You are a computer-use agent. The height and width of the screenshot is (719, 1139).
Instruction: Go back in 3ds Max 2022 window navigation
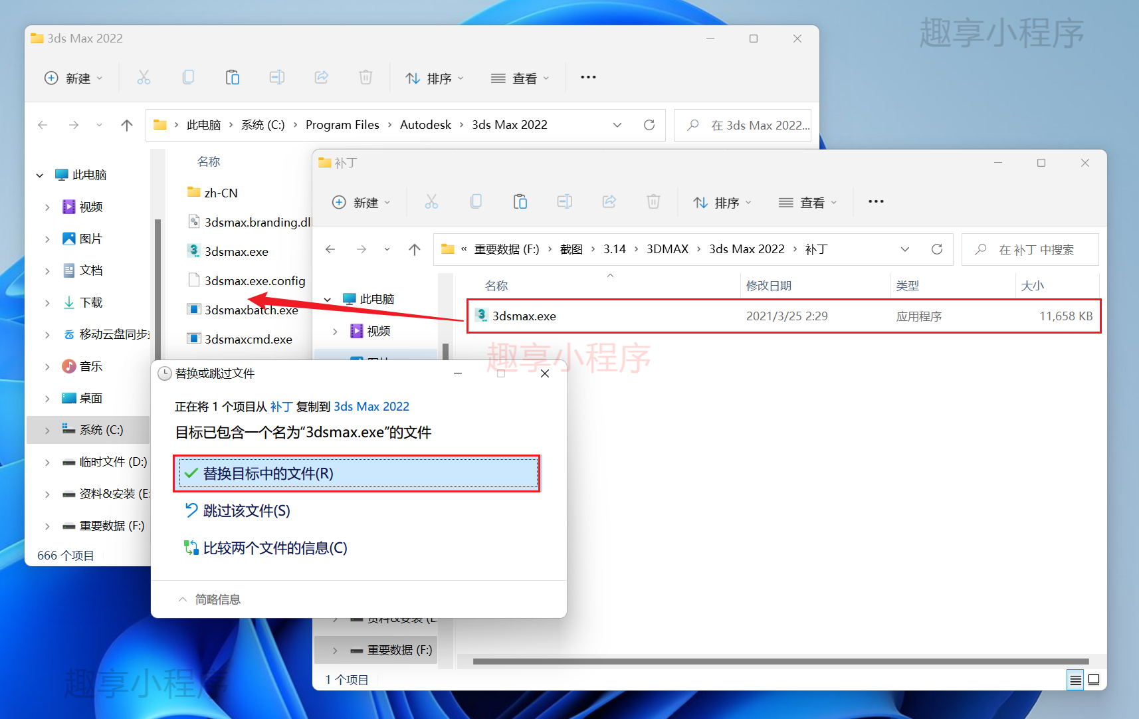coord(43,125)
